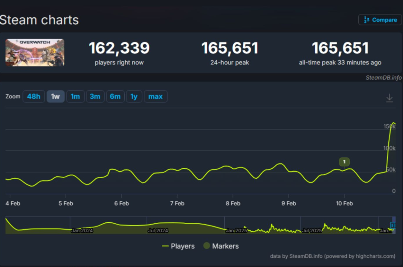Click the Overwatch game banner thumbnail
The width and height of the screenshot is (403, 267).
[x=35, y=53]
